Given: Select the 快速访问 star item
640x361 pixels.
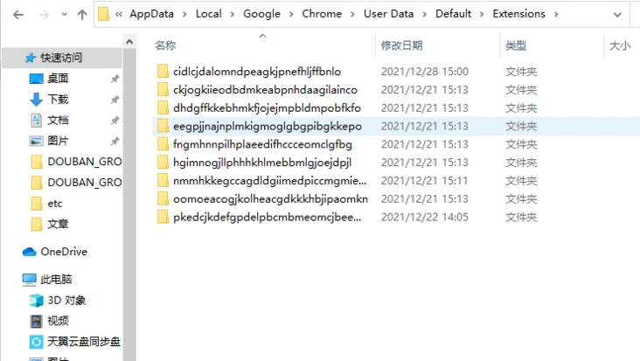Looking at the screenshot, I should tap(31, 58).
